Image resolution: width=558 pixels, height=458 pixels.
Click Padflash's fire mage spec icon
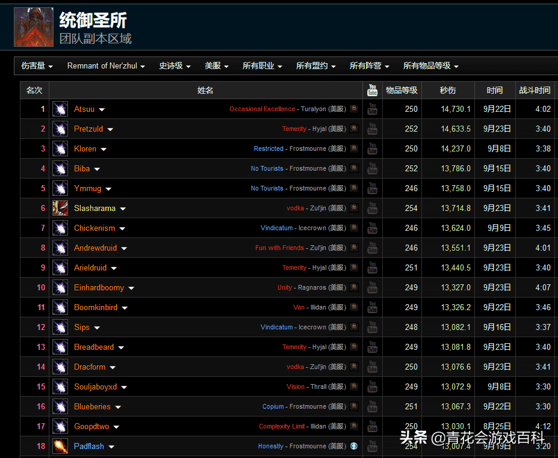(60, 447)
